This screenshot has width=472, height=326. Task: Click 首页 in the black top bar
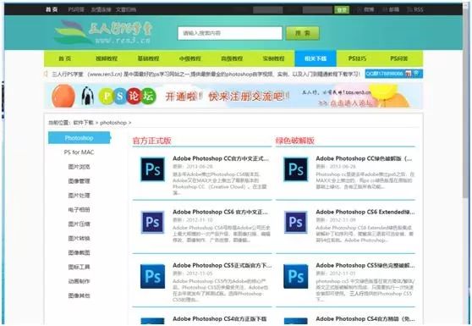tap(52, 9)
